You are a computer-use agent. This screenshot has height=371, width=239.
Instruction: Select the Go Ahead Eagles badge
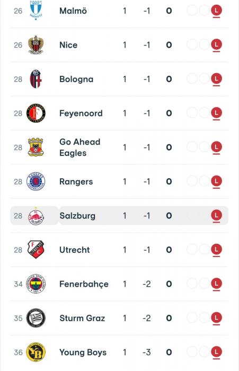point(36,147)
